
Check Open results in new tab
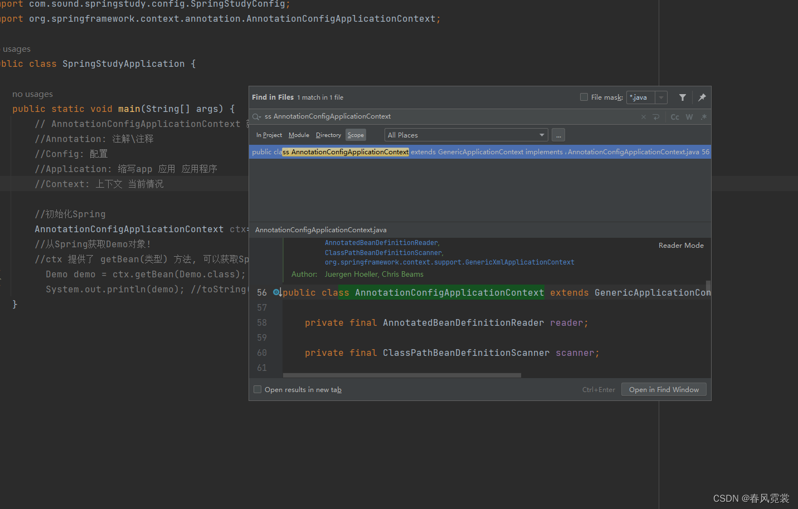click(257, 389)
